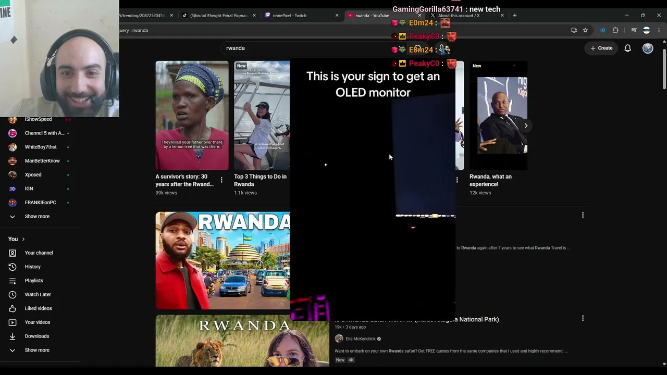667x375 pixels.
Task: Open the WhiteBoy7thst channel avatar
Action: click(x=13, y=147)
